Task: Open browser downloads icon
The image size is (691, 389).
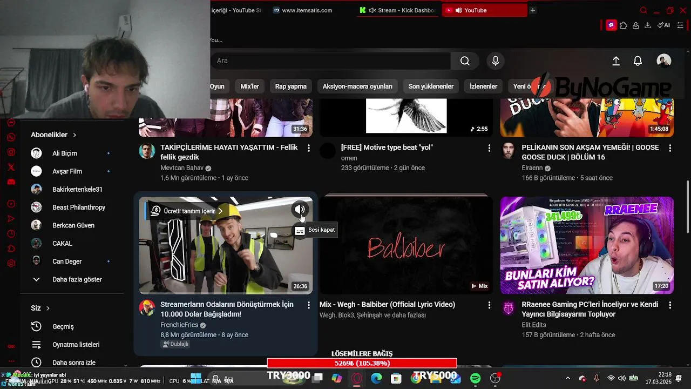Action: click(x=647, y=25)
